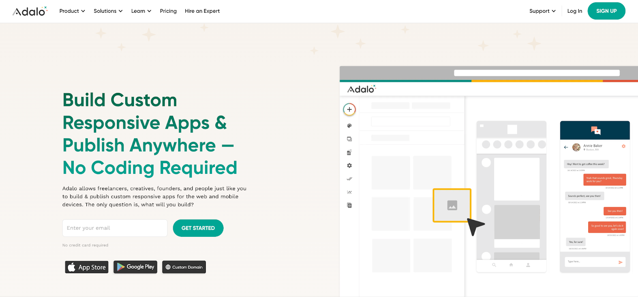Click the Play triangle on Google Play badge
638x297 pixels.
[121, 267]
